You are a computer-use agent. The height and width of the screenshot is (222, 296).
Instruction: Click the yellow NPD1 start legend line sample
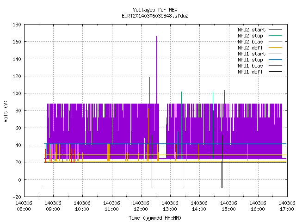pos(275,54)
